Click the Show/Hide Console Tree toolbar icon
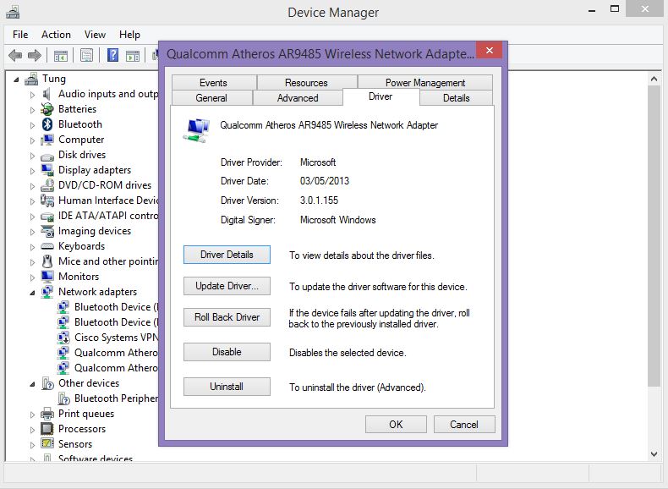This screenshot has height=489, width=668. tap(61, 56)
